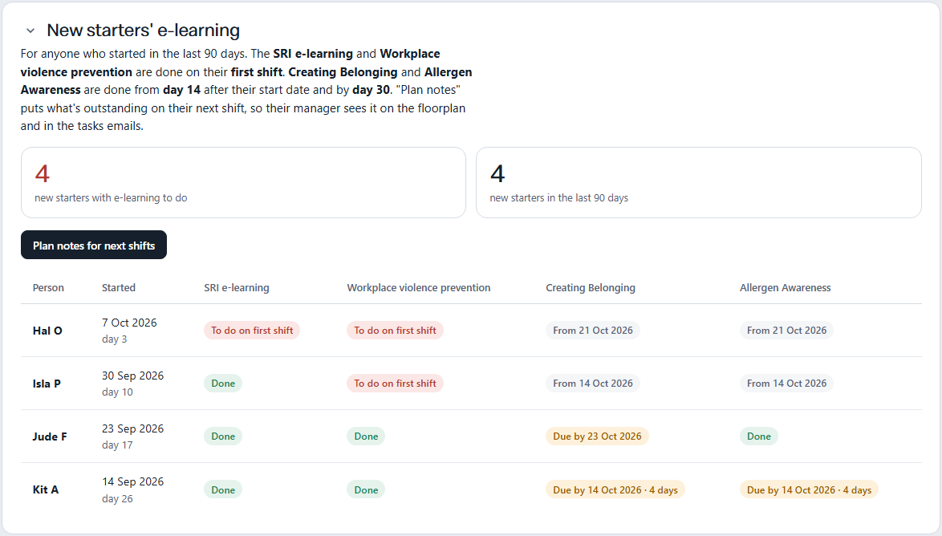Screen dimensions: 942x536
Task: Click Jude F's SRI e-learning Done badge
Action: click(x=223, y=437)
